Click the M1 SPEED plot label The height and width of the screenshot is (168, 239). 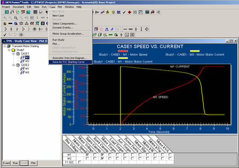click(160, 97)
